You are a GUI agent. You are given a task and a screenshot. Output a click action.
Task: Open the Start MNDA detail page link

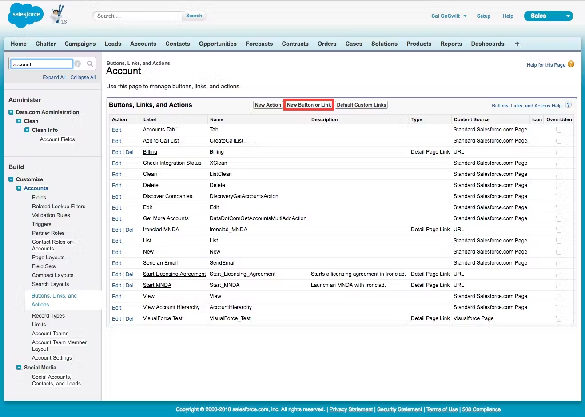(157, 285)
